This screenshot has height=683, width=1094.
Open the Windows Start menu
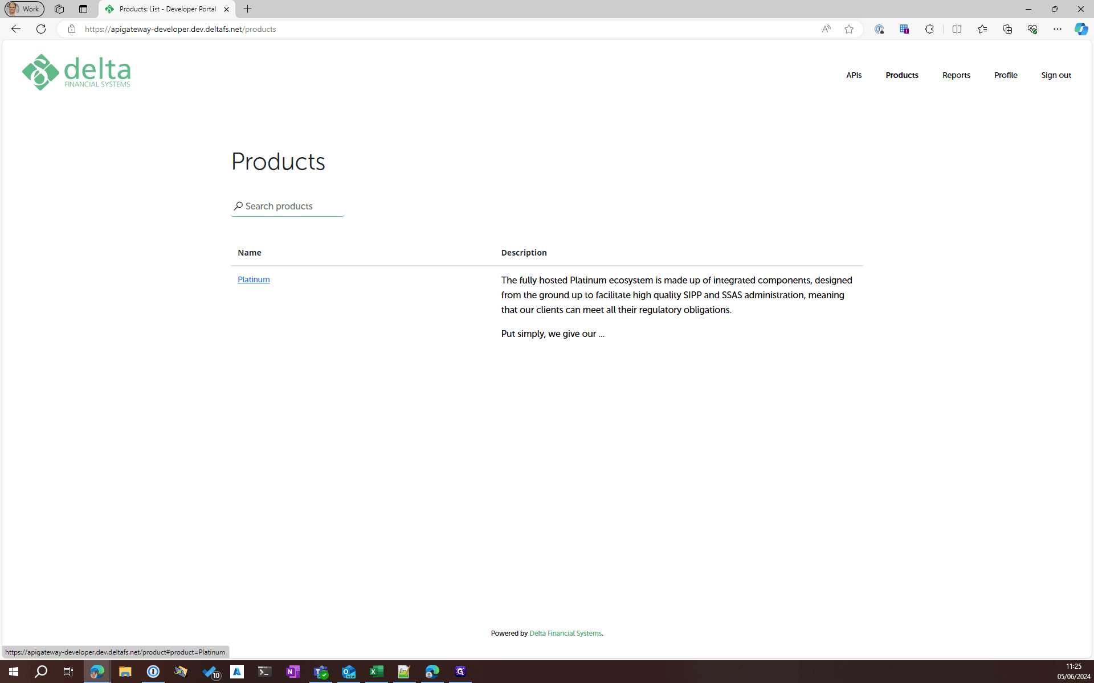[x=14, y=672]
